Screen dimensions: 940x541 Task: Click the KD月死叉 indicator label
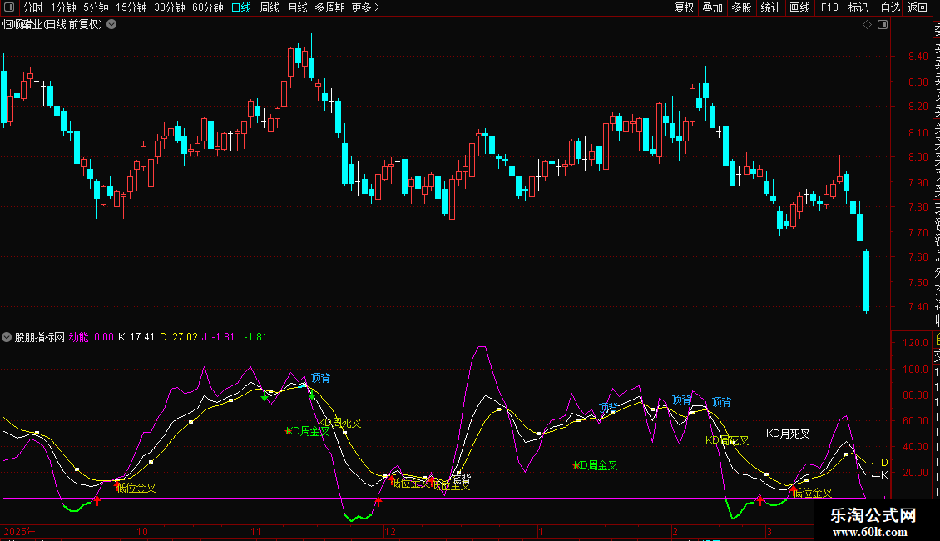(x=788, y=434)
